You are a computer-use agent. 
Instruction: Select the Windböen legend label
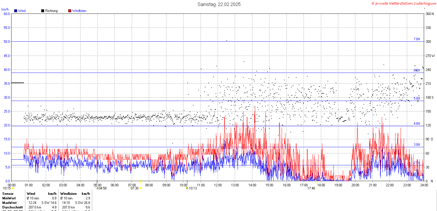tap(79, 11)
